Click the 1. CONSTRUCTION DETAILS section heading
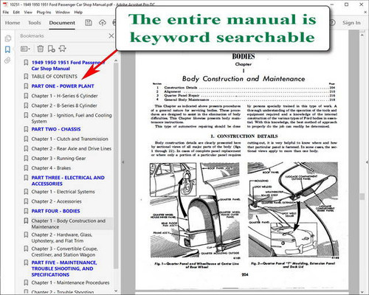The image size is (369, 295). tap(244, 136)
